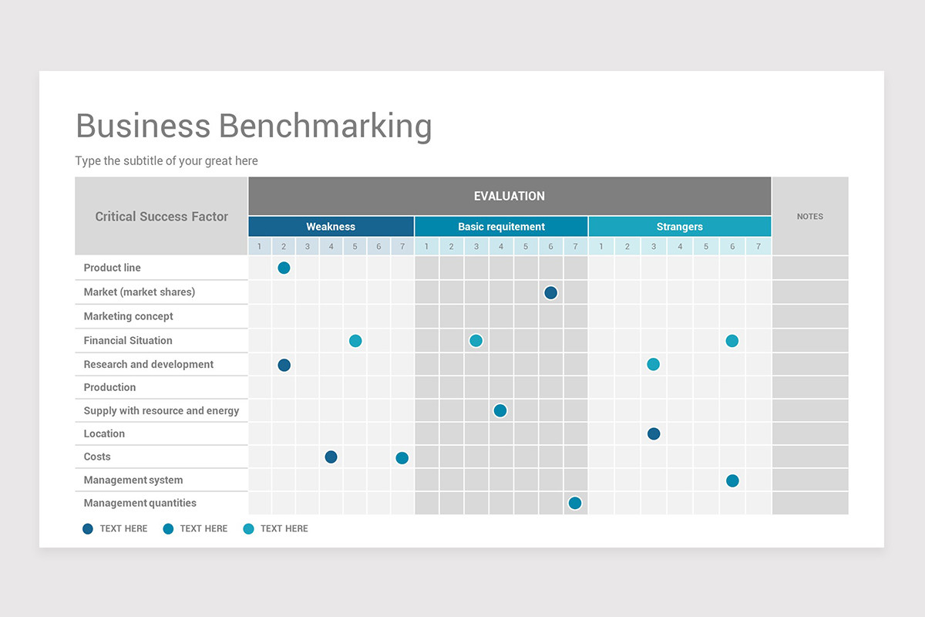
Task: Click the NOTES column header
Action: (809, 217)
